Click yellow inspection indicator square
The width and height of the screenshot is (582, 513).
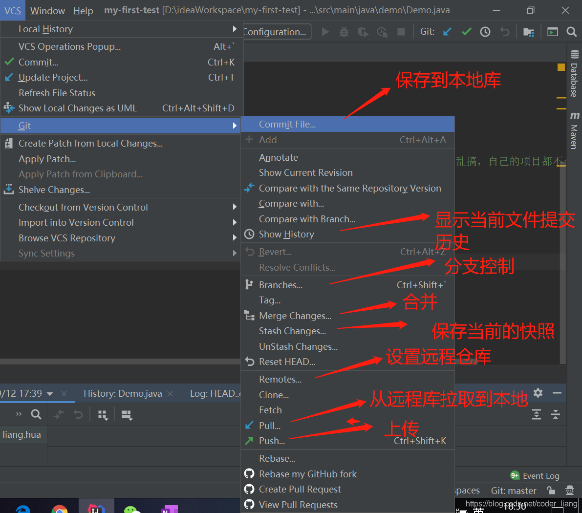(x=561, y=67)
